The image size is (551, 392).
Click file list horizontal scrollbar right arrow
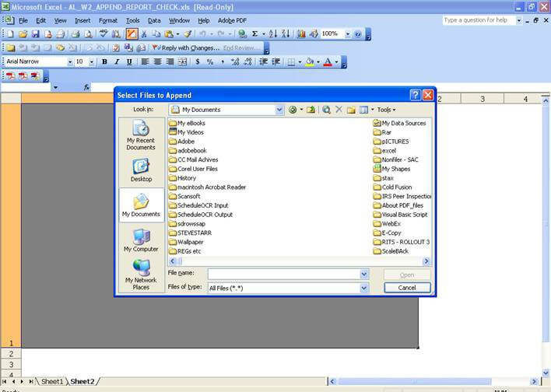pyautogui.click(x=426, y=261)
